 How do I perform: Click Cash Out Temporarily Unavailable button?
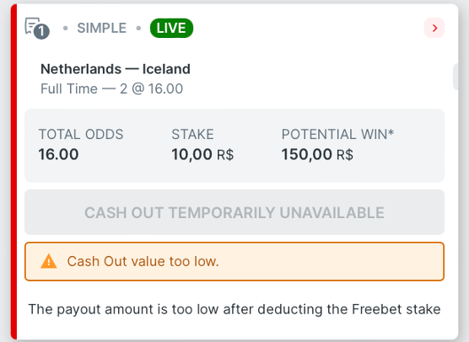[234, 212]
